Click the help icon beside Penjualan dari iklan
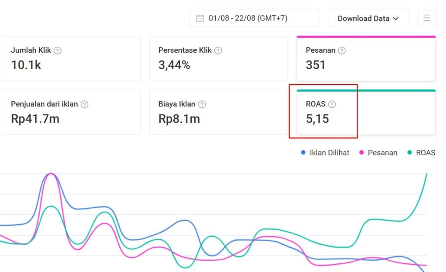 click(x=84, y=104)
